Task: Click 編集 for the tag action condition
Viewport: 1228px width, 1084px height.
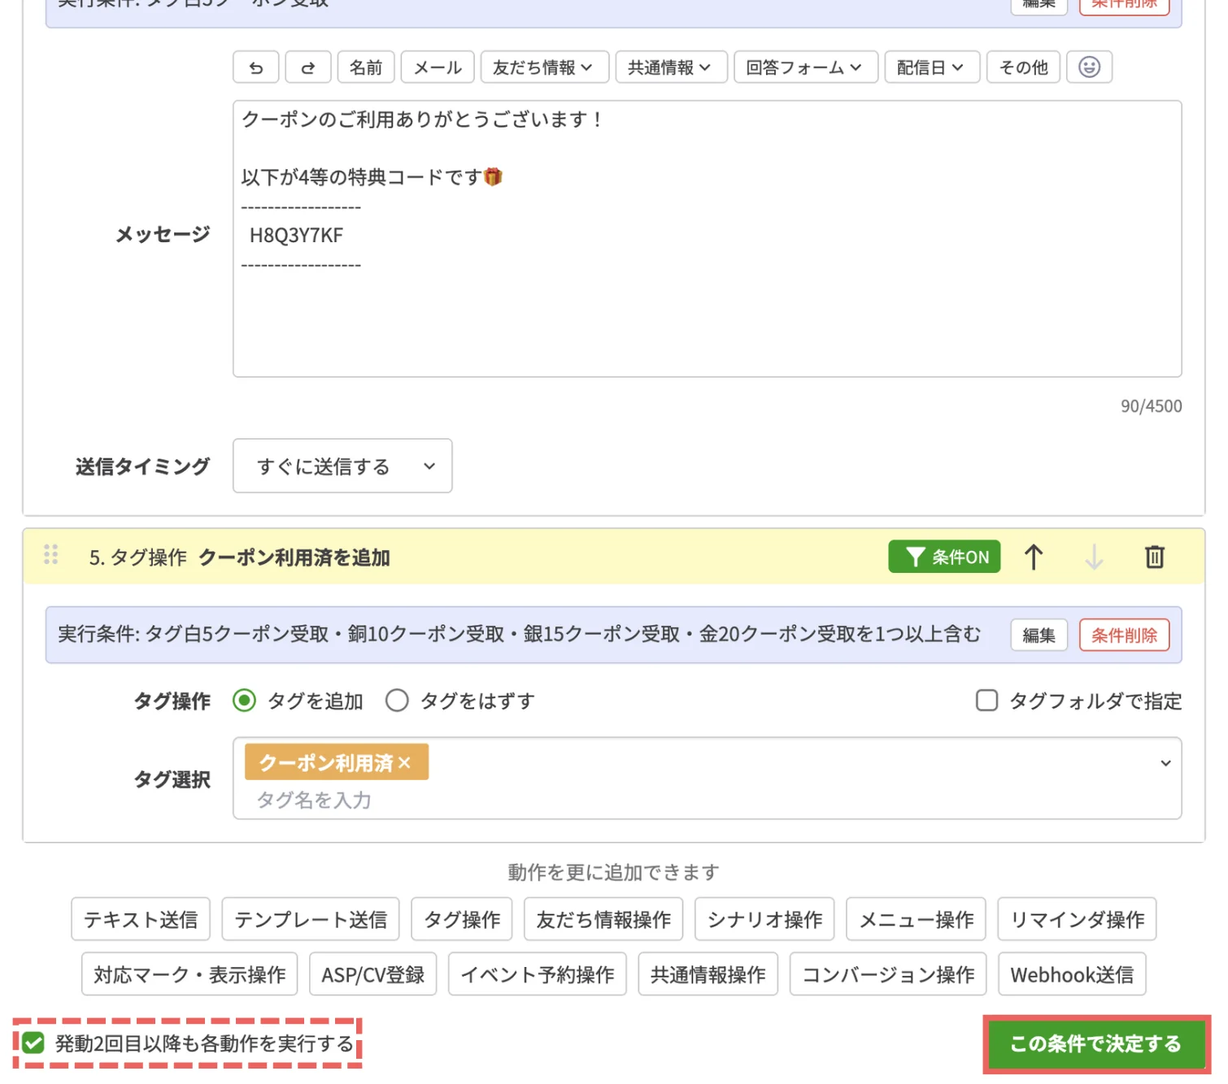Action: pos(1039,635)
